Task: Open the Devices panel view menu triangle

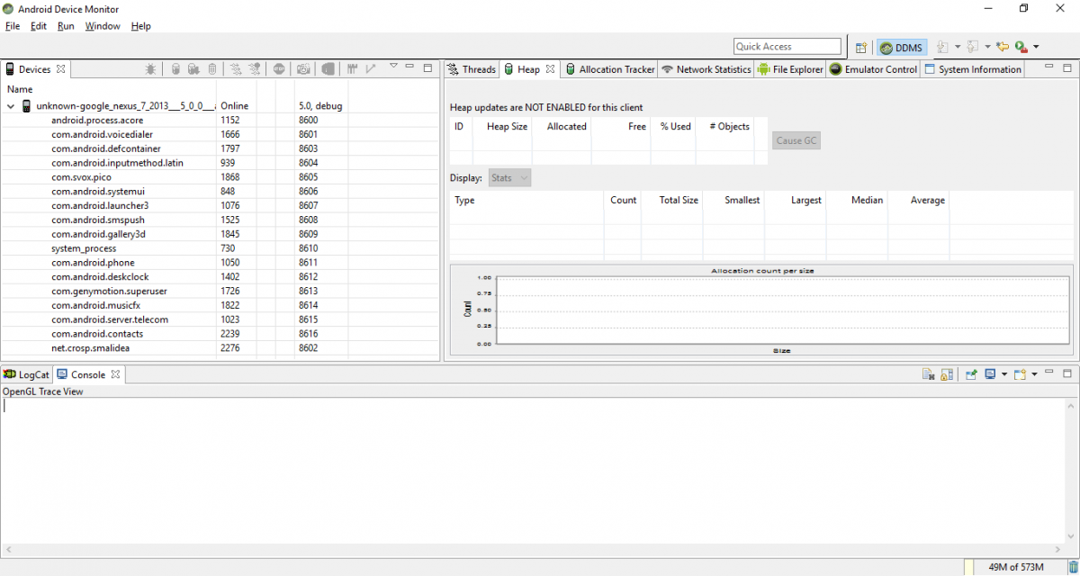Action: 393,67
